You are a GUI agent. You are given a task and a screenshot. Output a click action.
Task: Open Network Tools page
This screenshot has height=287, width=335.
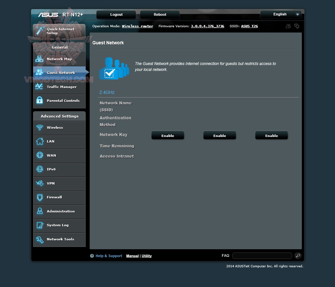tap(59, 239)
